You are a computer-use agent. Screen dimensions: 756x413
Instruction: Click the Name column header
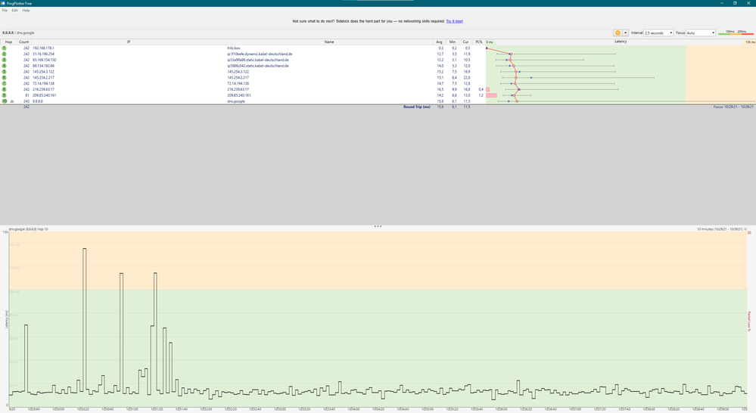tap(329, 42)
